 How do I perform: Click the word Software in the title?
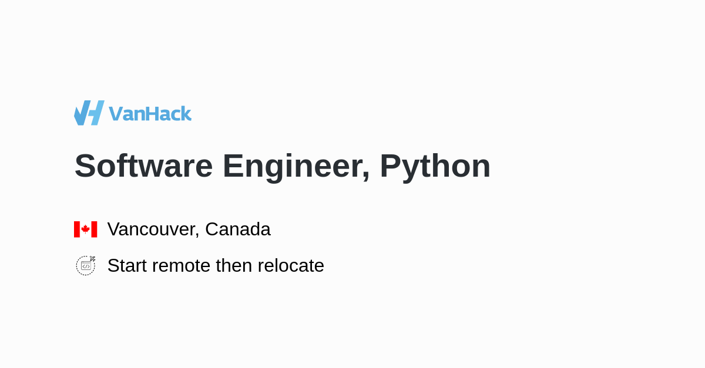point(143,166)
